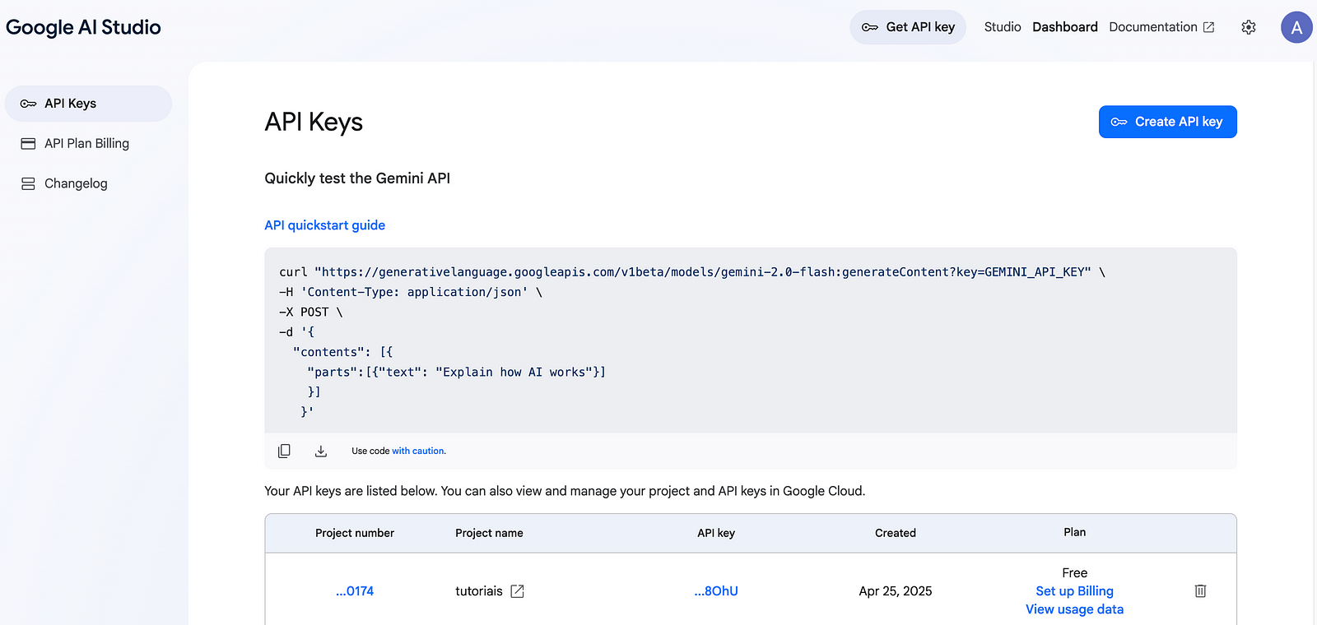
Task: Click the Get API key button
Action: click(x=908, y=27)
